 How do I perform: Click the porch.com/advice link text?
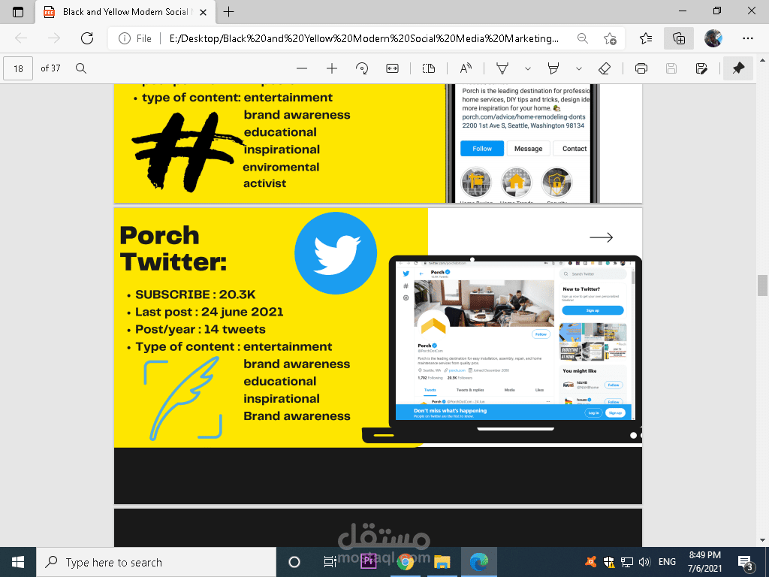(x=523, y=116)
